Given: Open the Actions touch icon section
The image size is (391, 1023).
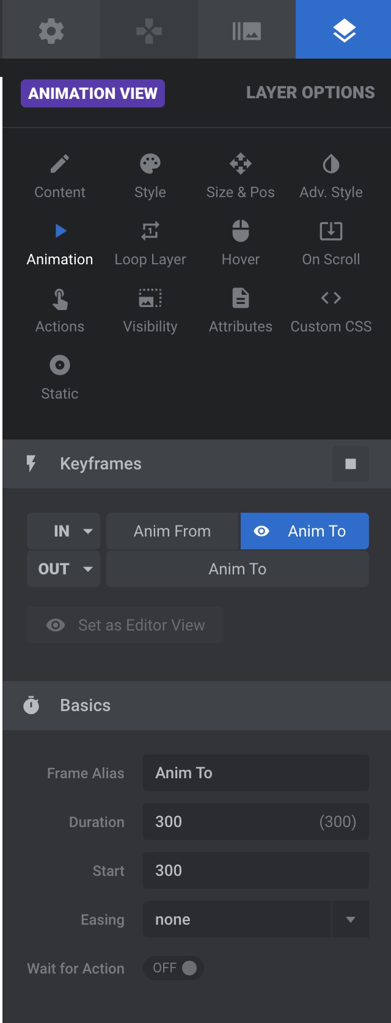Looking at the screenshot, I should click(x=60, y=298).
